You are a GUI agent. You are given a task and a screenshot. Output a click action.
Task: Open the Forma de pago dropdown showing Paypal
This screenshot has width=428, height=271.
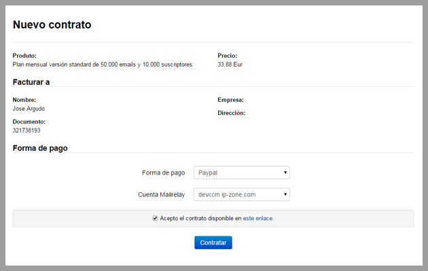click(242, 173)
